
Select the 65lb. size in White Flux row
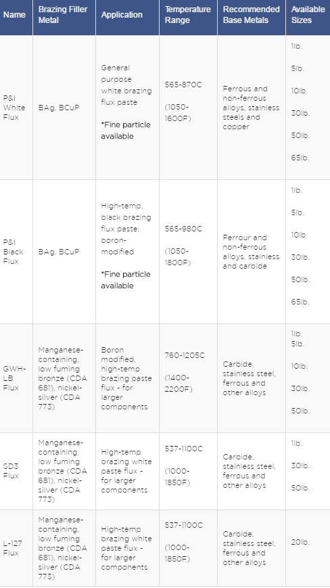300,158
